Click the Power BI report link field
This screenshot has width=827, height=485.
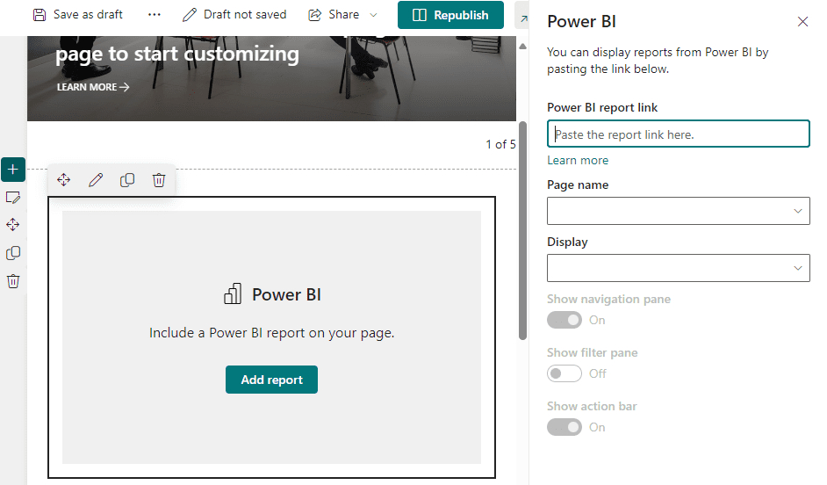(x=678, y=134)
